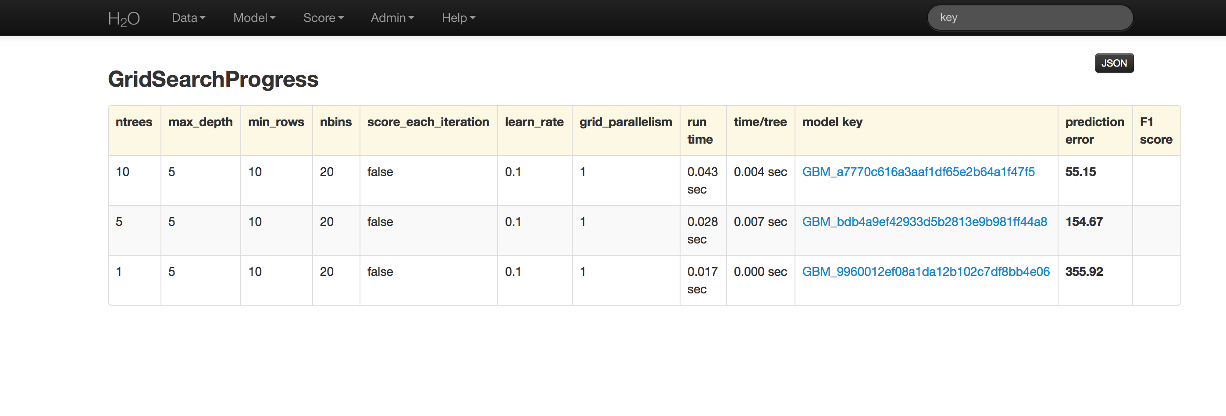
Task: Click the prediction error column header
Action: pos(1094,131)
